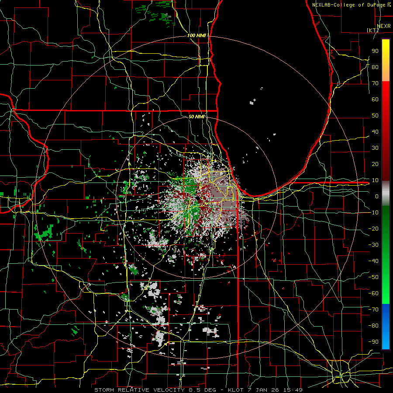Click the -10 value on the velocity scale

(373, 213)
